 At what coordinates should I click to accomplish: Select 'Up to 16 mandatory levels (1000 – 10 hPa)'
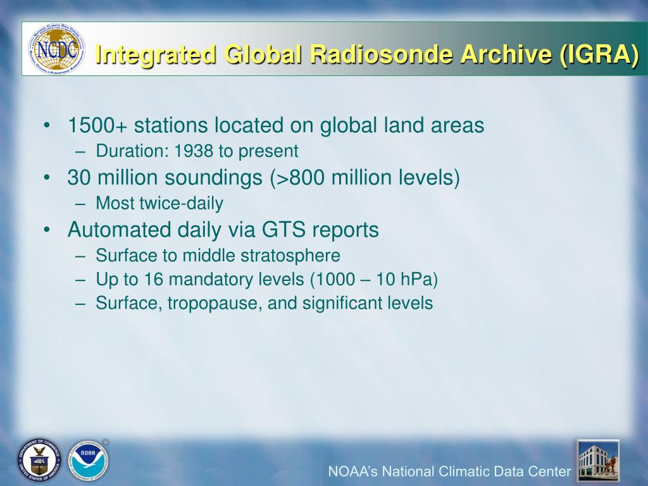[266, 279]
